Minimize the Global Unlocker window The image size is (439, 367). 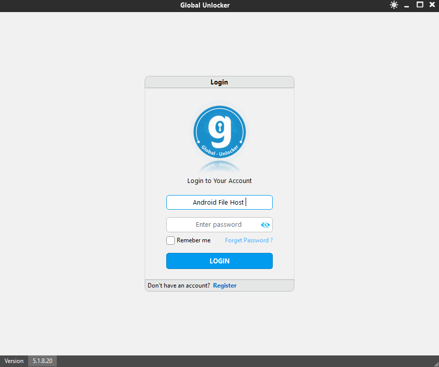tap(407, 5)
